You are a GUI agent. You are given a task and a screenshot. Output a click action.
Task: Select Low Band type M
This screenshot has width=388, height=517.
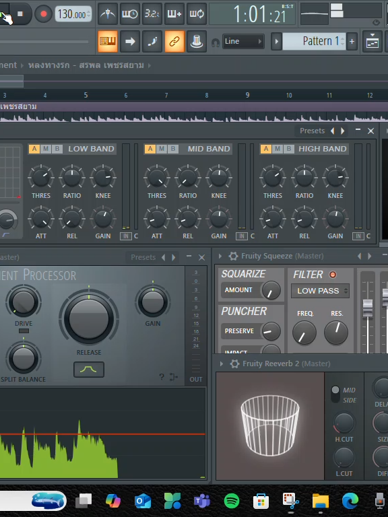[46, 149]
